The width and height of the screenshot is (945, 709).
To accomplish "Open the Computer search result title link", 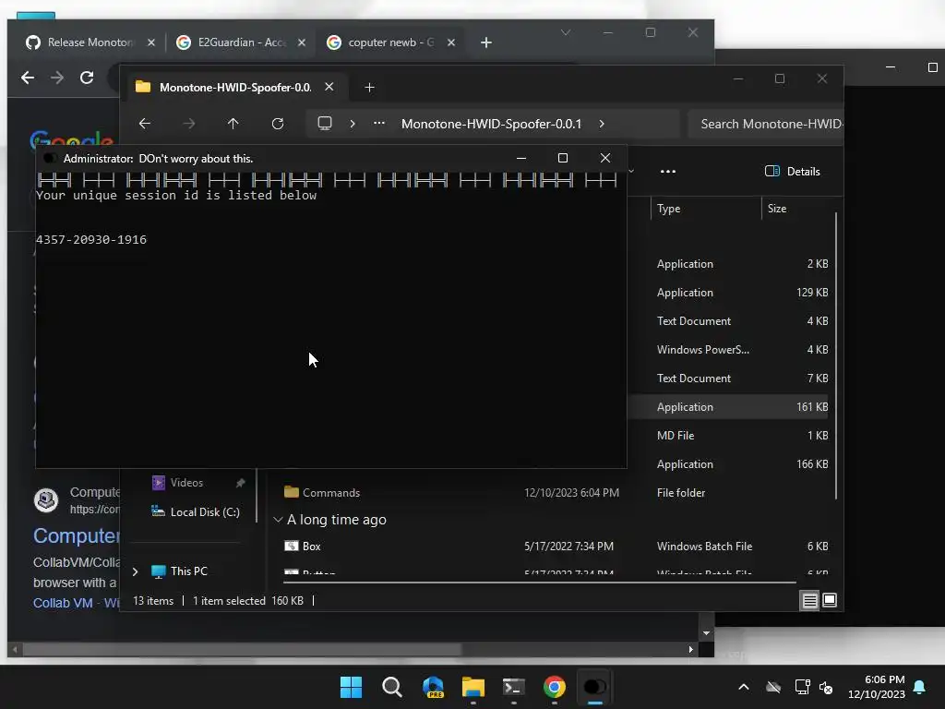I will pyautogui.click(x=77, y=536).
